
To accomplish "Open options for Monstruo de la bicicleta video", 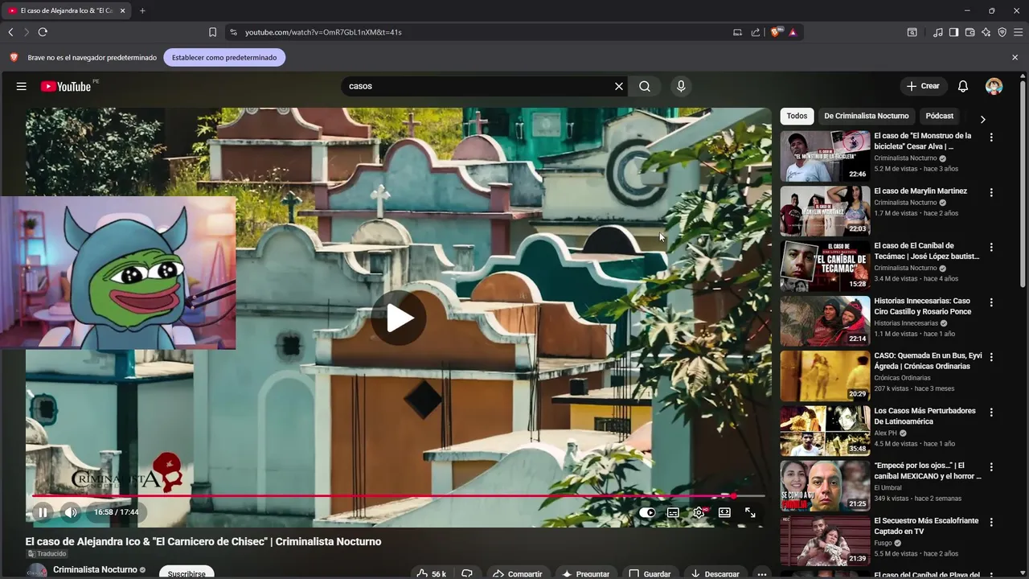I will coord(991,138).
